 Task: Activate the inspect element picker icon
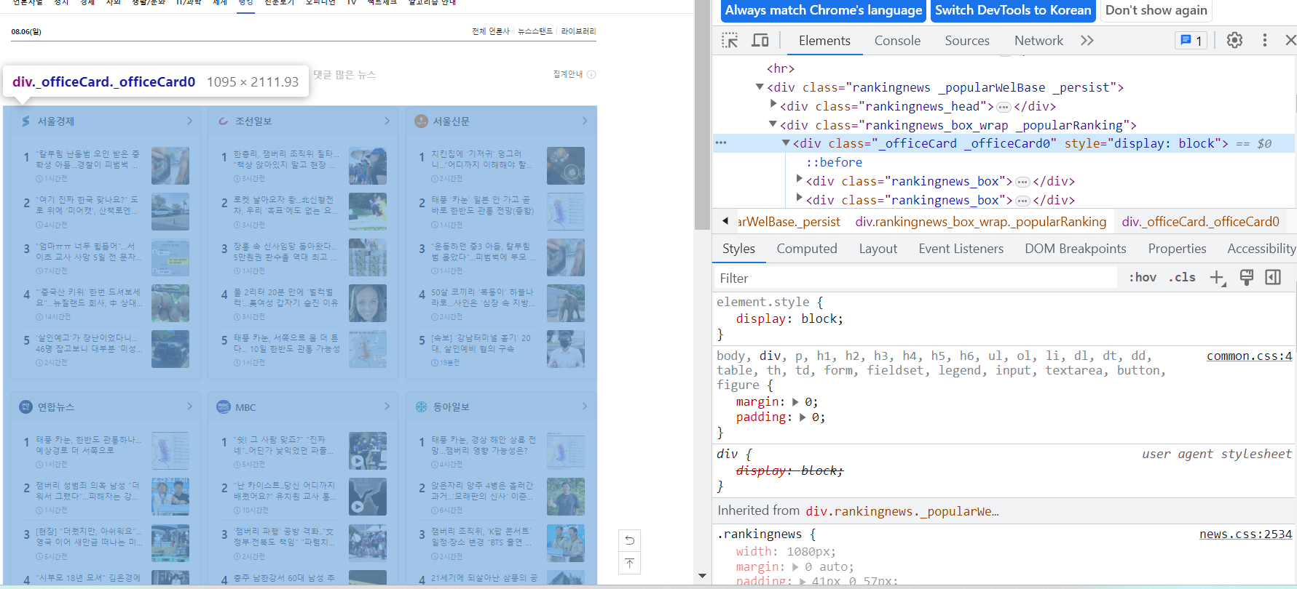pos(730,40)
